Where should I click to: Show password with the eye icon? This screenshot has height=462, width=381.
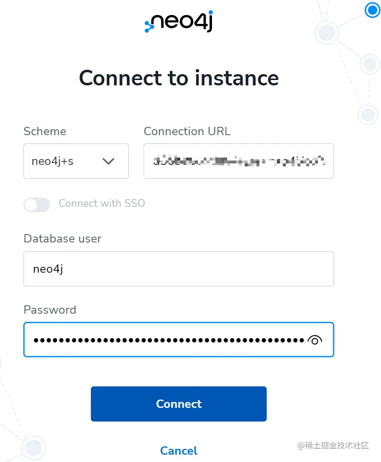click(x=315, y=340)
